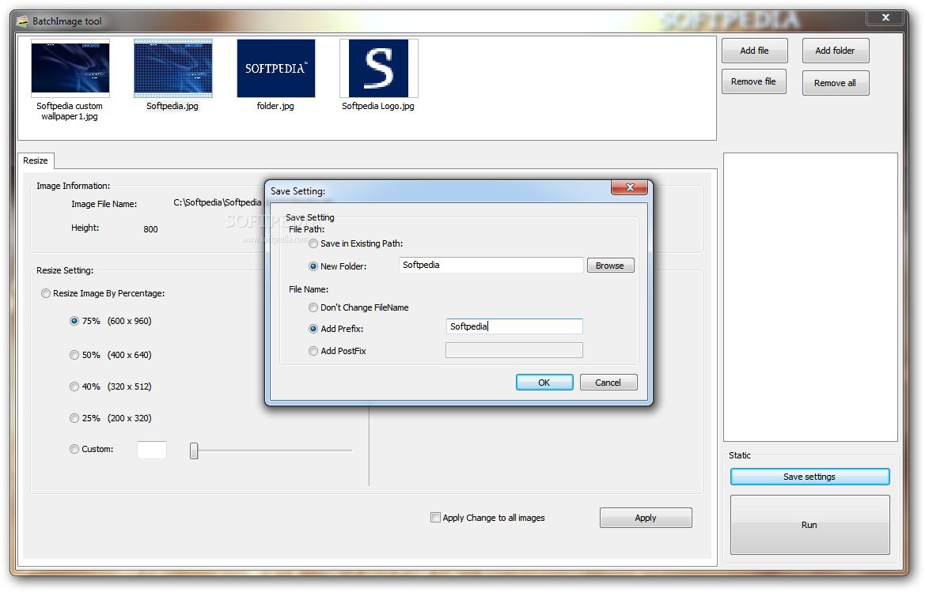Select the New Folder radio button

tap(313, 266)
